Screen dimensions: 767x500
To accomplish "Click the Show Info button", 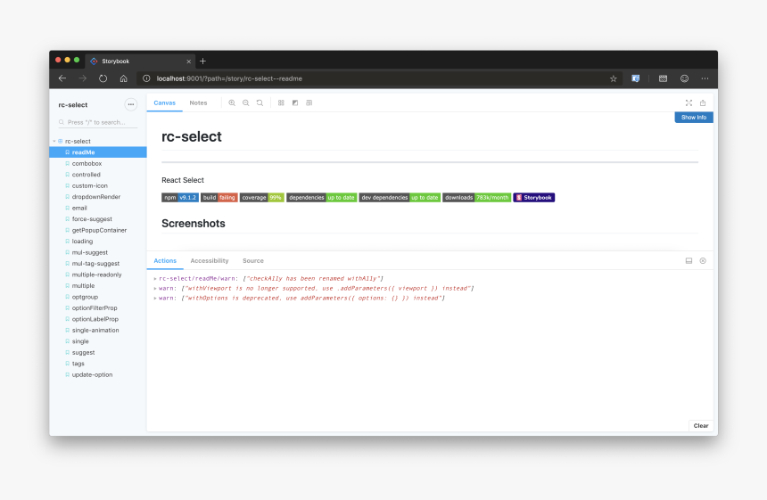I will (x=694, y=118).
